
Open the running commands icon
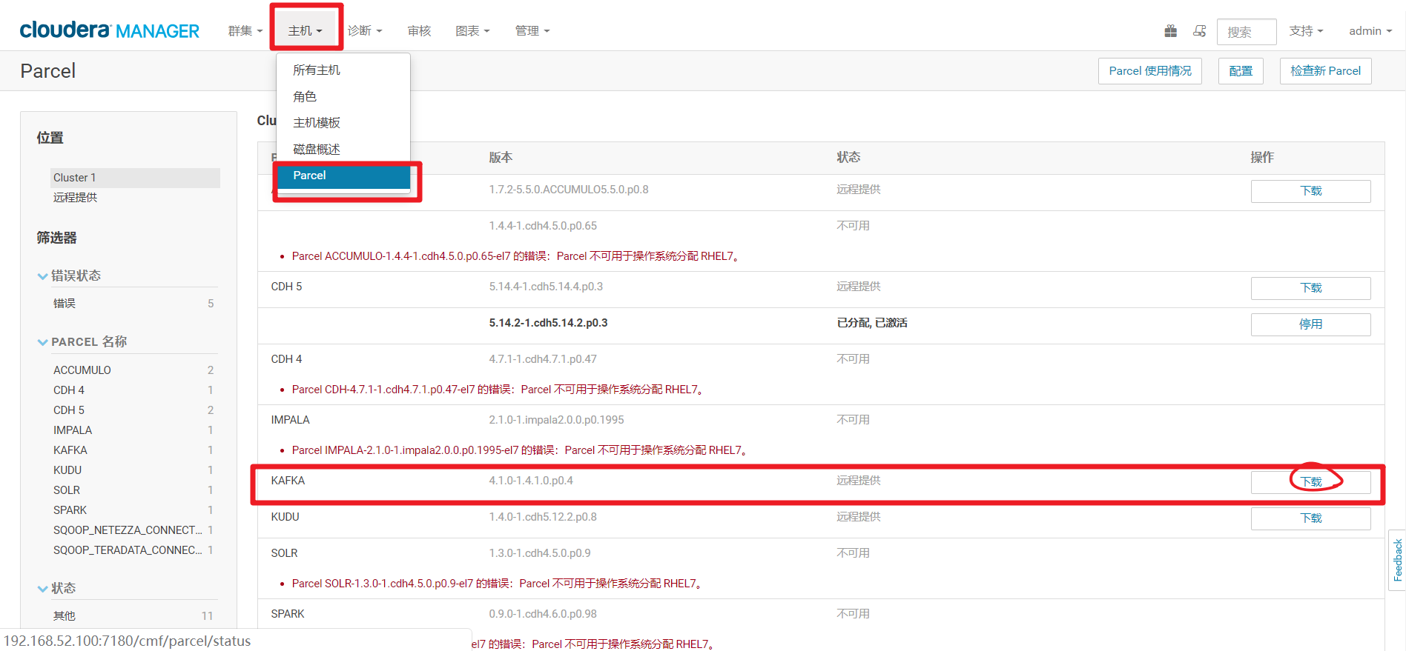coord(1199,31)
